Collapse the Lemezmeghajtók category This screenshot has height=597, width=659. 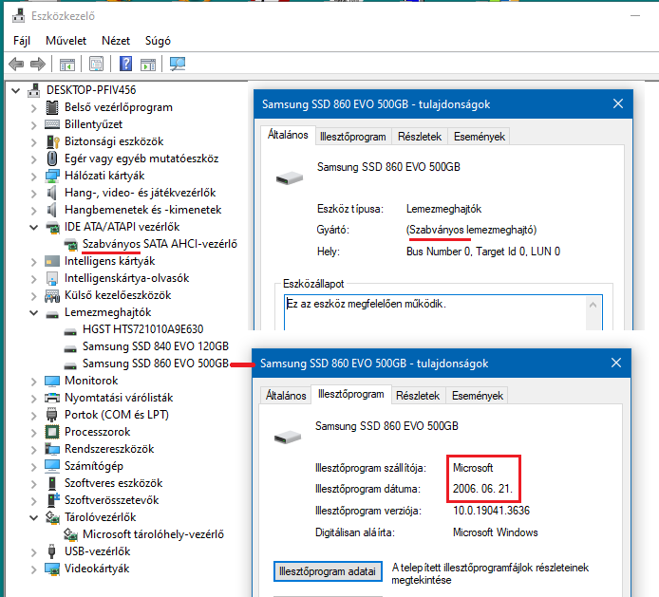click(33, 312)
